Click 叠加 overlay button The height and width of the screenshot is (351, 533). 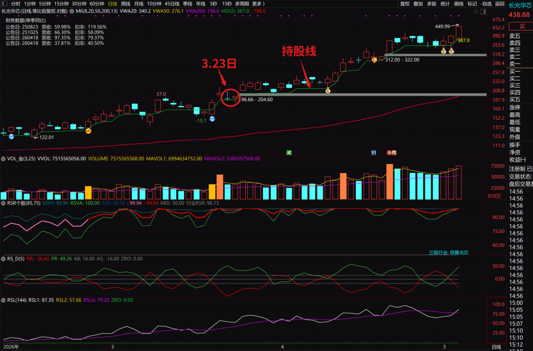coord(418,4)
